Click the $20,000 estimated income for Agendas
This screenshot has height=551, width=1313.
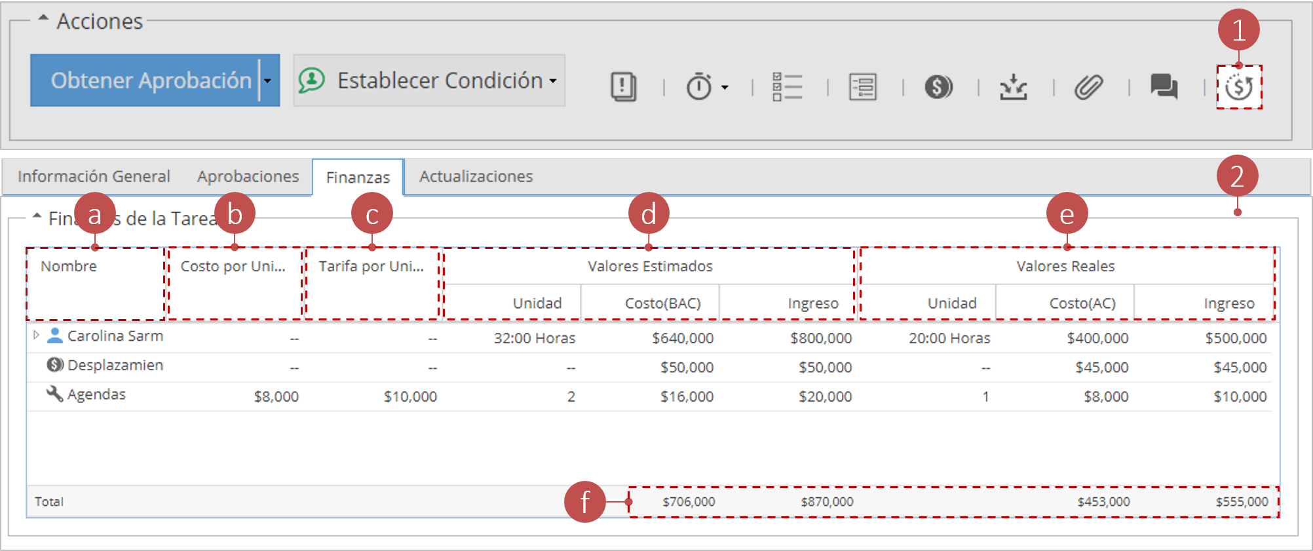pos(825,396)
